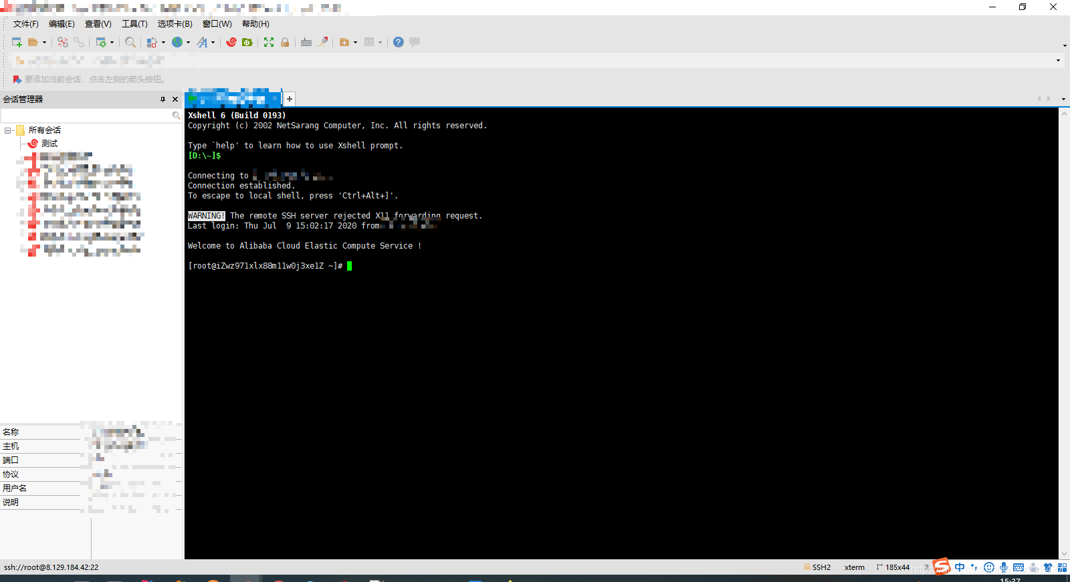This screenshot has width=1070, height=582.
Task: Add a new tab with plus button
Action: [x=290, y=99]
